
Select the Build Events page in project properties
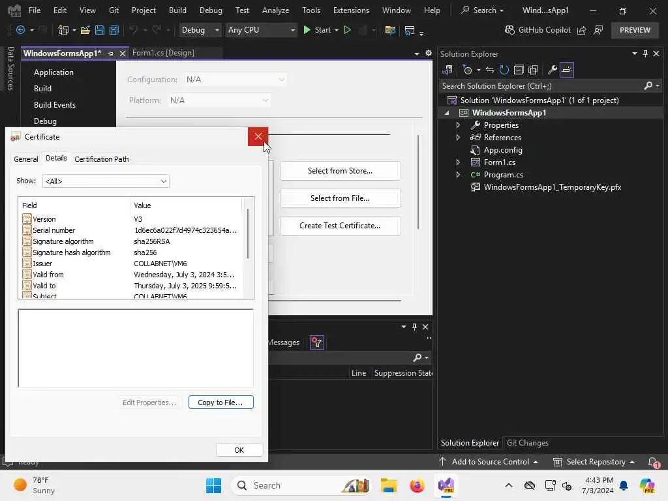[x=55, y=105]
